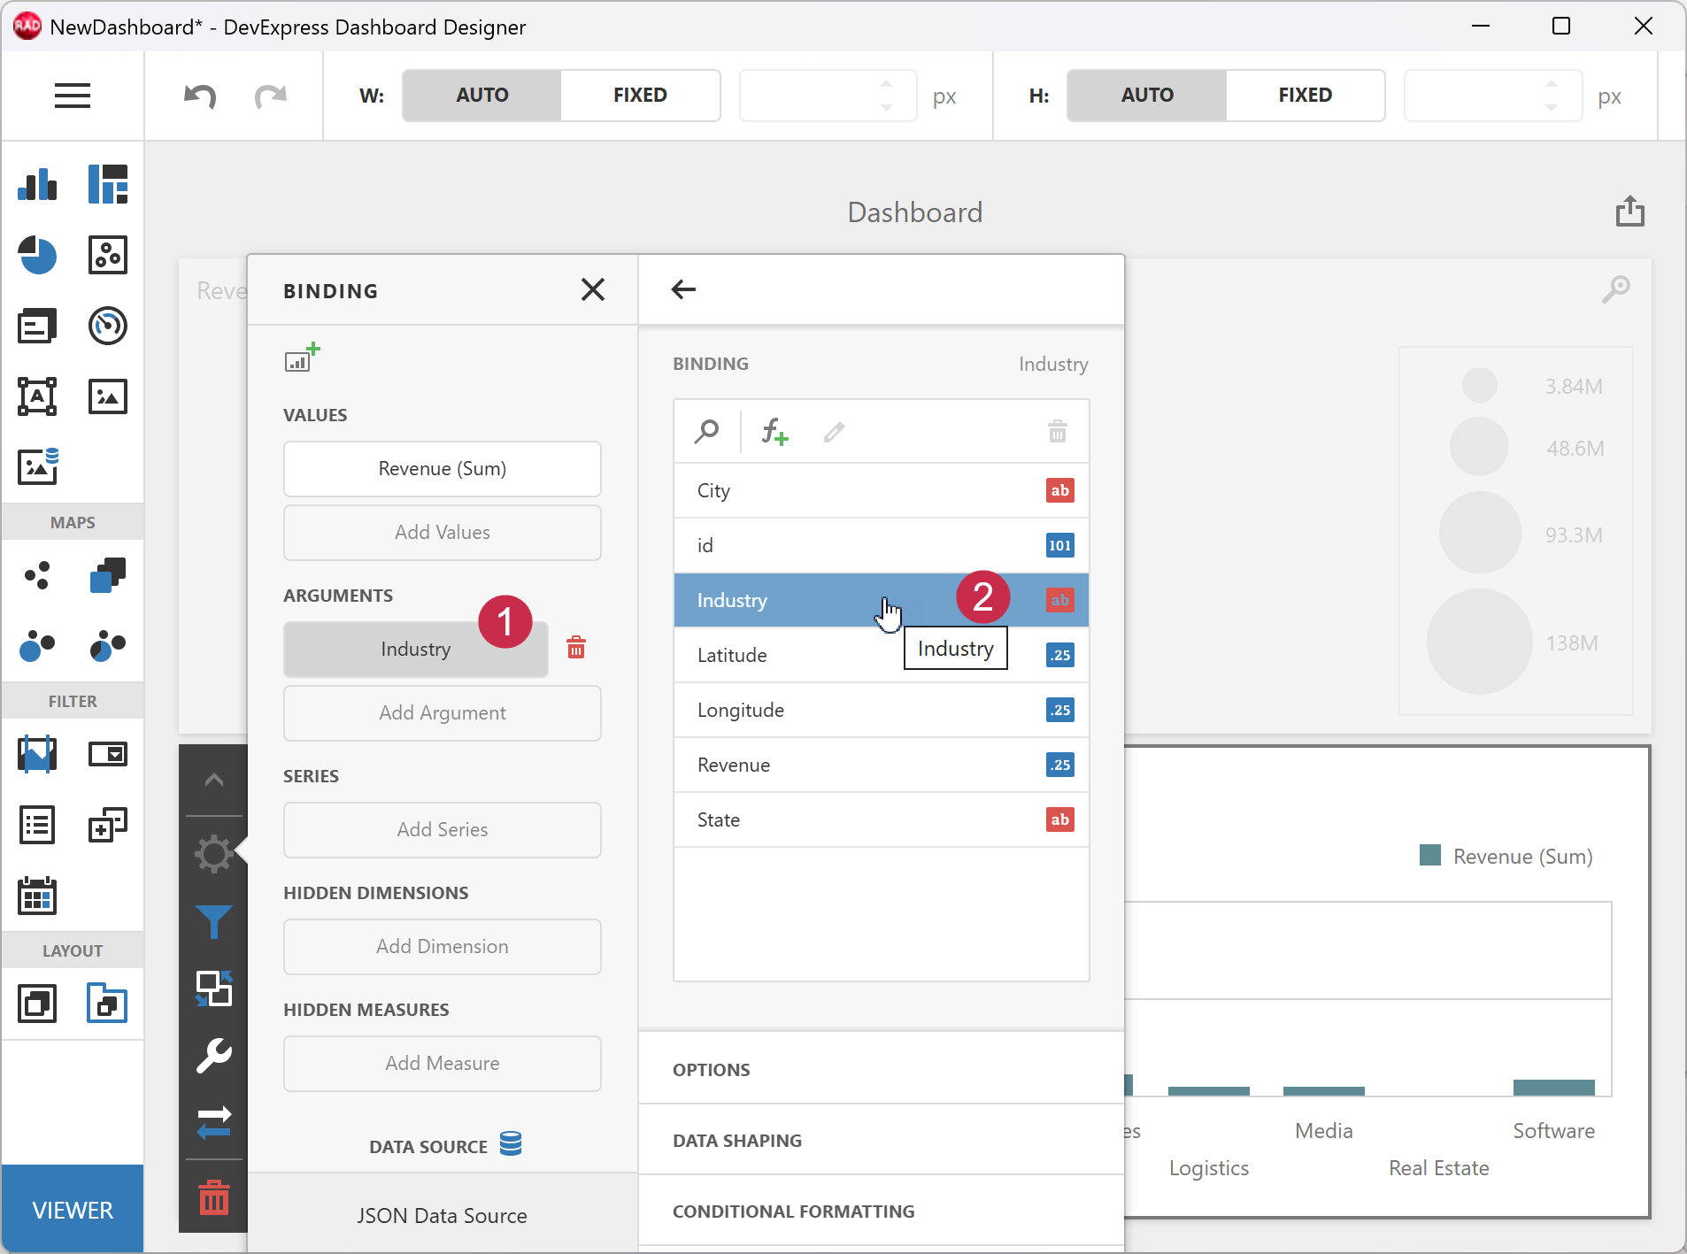
Task: Set height mode to AUTO
Action: 1147,95
